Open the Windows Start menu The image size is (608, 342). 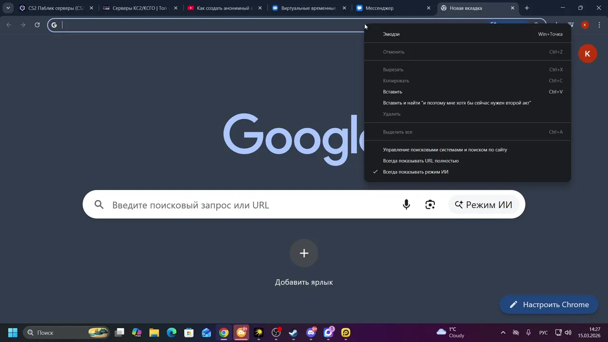coord(13,332)
